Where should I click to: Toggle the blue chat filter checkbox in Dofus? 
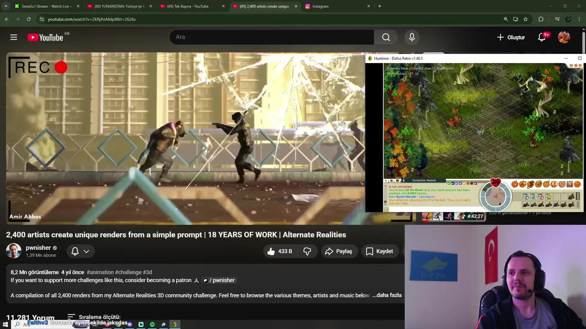tap(456, 183)
